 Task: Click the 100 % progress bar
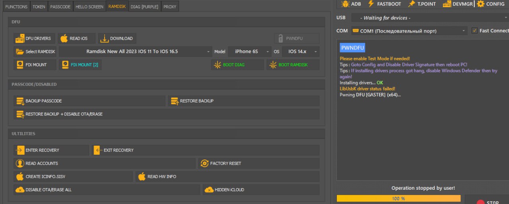pyautogui.click(x=398, y=198)
